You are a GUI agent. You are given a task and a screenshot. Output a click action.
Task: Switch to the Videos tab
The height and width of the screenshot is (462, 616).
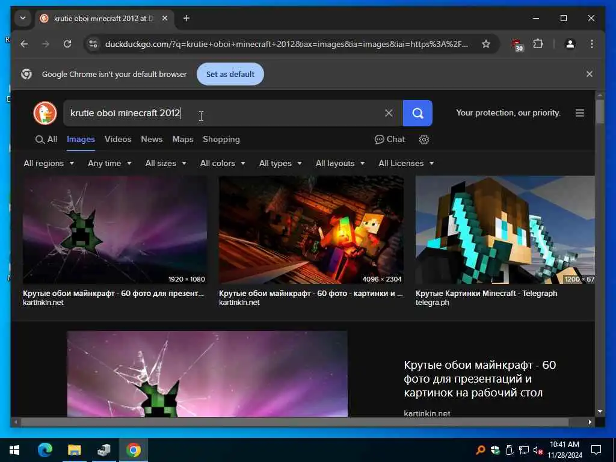tap(118, 140)
